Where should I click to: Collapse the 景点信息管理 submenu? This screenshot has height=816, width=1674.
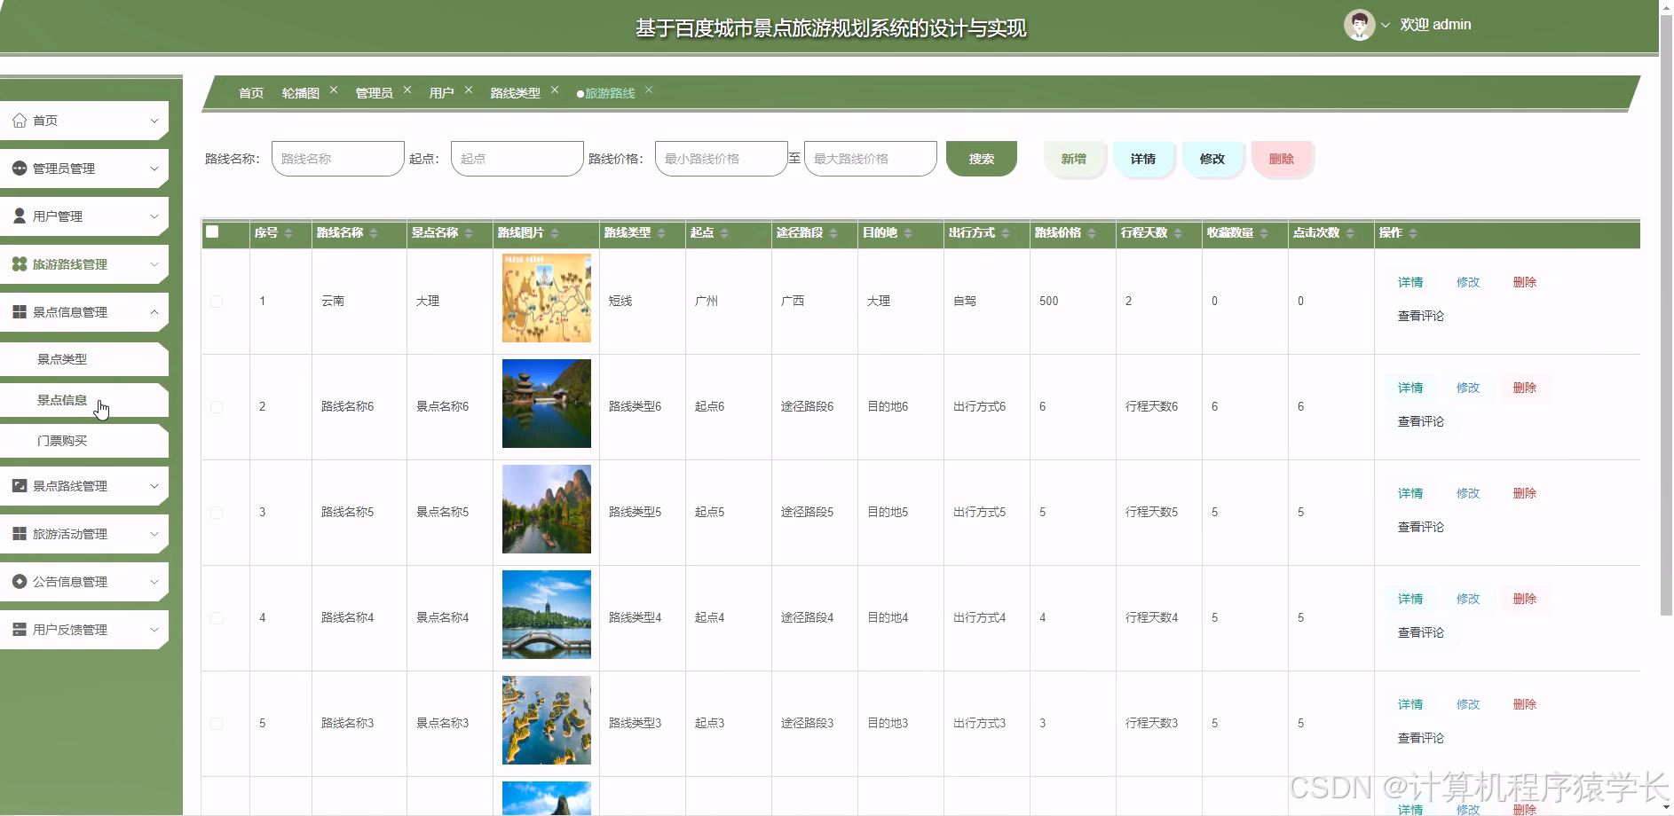pyautogui.click(x=154, y=311)
